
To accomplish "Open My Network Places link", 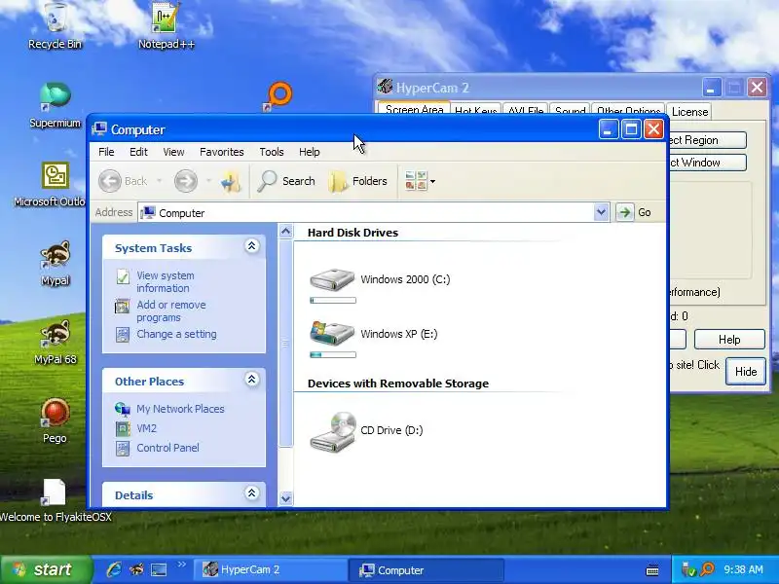I will [x=180, y=409].
